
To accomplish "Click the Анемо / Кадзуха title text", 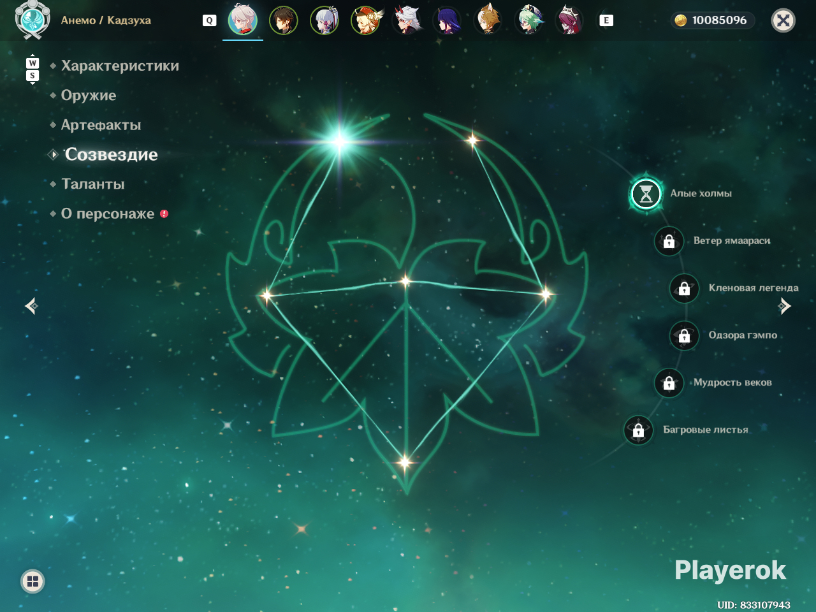I will point(106,20).
